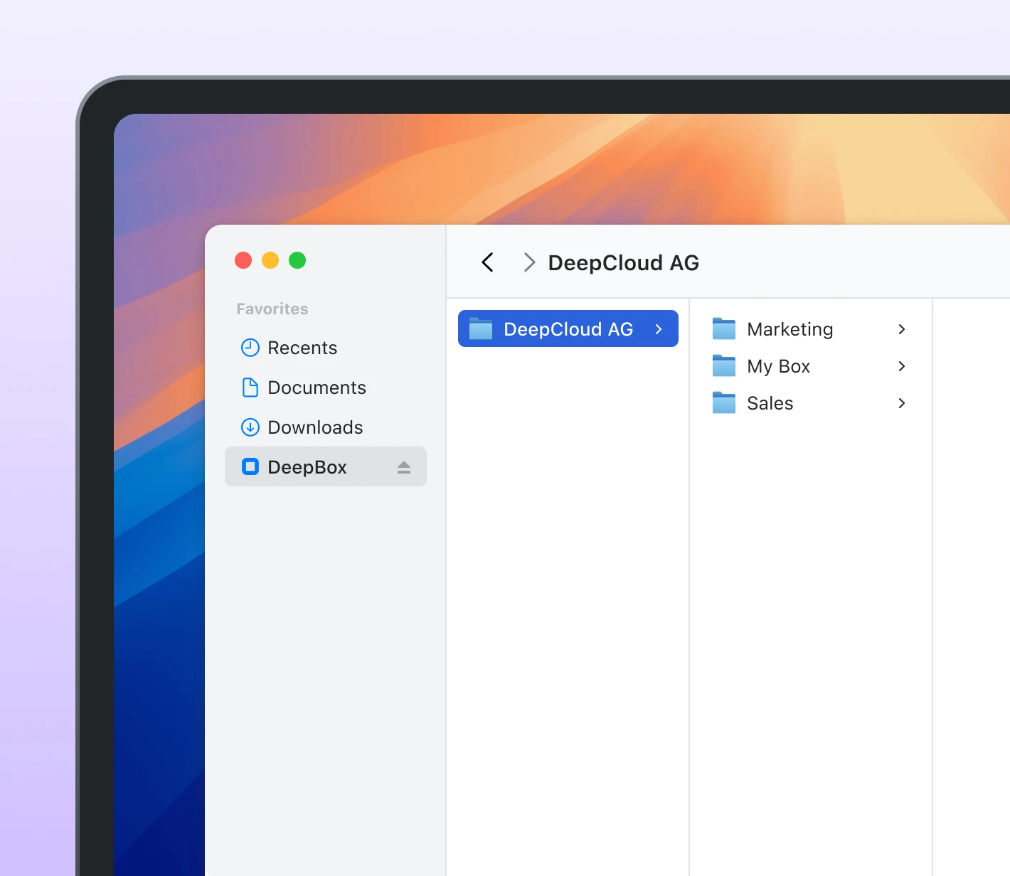Image resolution: width=1010 pixels, height=876 pixels.
Task: Click the Sales folder icon
Action: pos(724,402)
